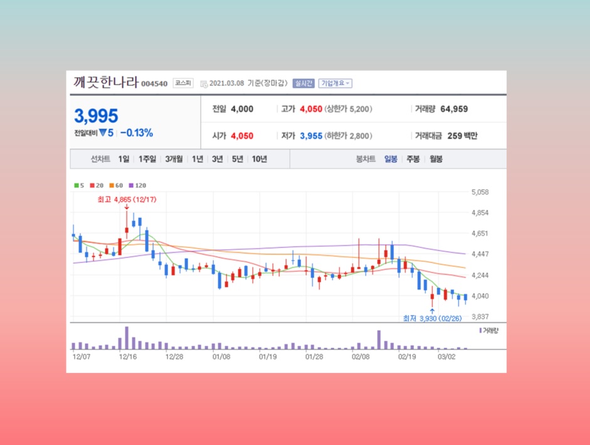Image resolution: width=590 pixels, height=445 pixels.
Task: Click the 02/08 date axis label
Action: pos(361,357)
